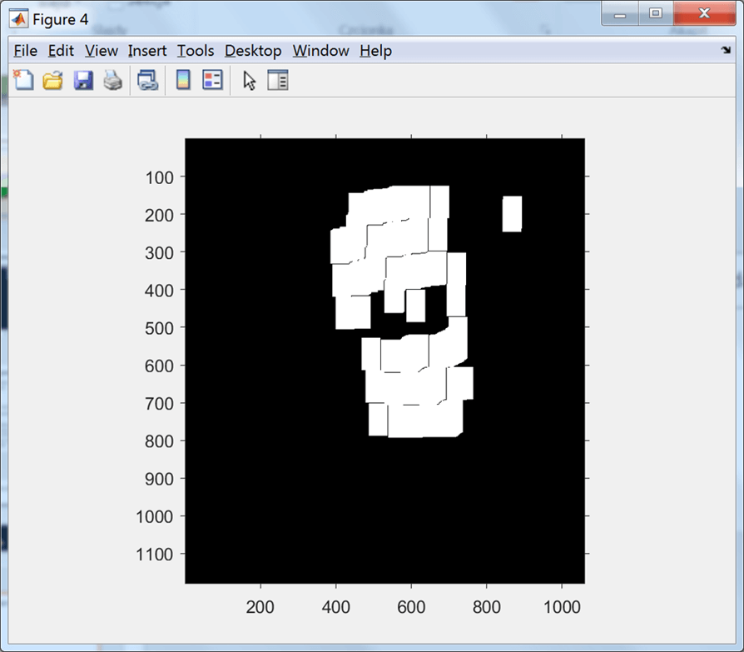Click the x-axis label 600
The image size is (744, 652).
pos(411,607)
